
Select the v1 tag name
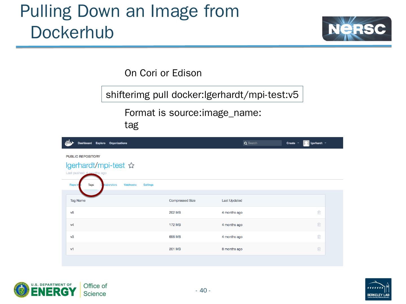tap(72, 249)
